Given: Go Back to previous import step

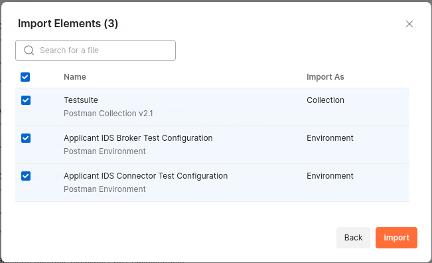Looking at the screenshot, I should coord(353,238).
